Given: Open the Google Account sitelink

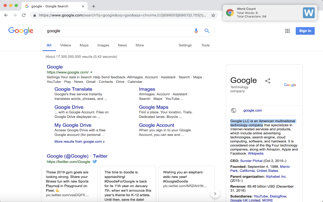Looking at the screenshot, I should [x=157, y=125].
